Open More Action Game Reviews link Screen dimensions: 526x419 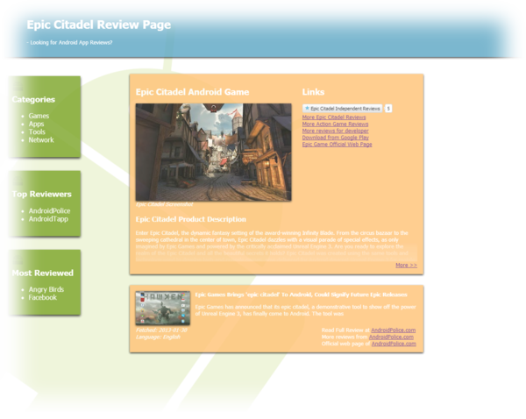(335, 124)
